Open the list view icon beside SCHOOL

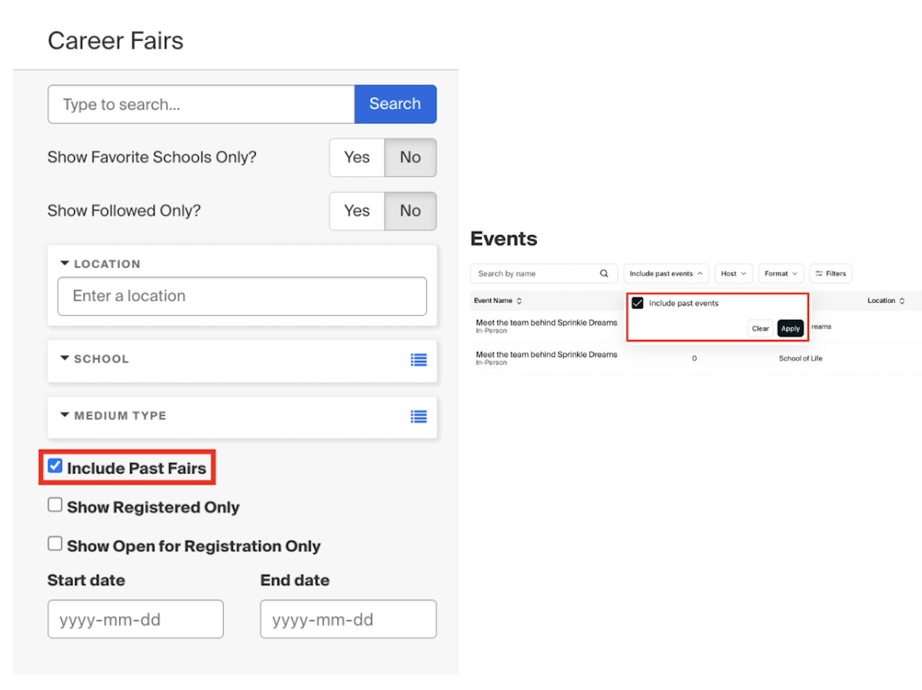419,359
